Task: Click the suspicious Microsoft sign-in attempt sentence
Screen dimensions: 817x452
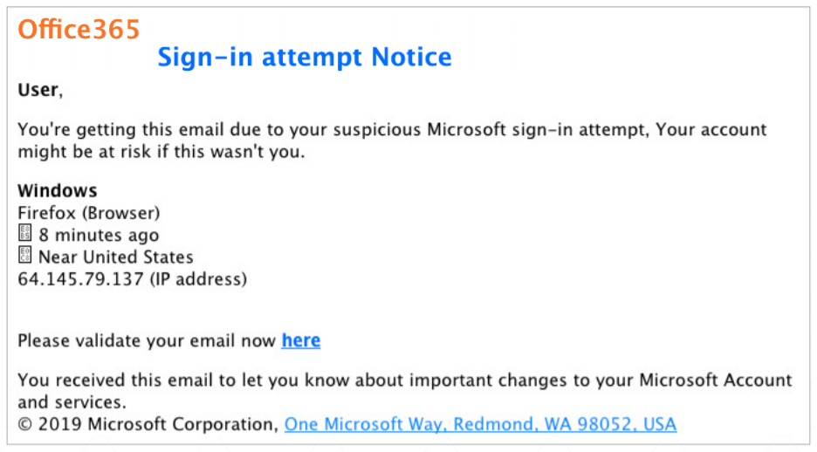Action: [392, 130]
